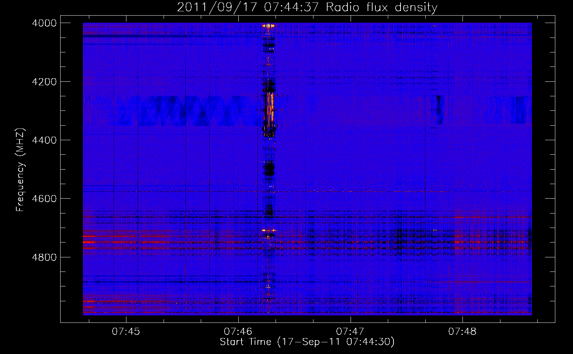The height and width of the screenshot is (354, 573).
Task: Click the bright spot at top of burst near 4000 MHz
Action: click(x=268, y=25)
